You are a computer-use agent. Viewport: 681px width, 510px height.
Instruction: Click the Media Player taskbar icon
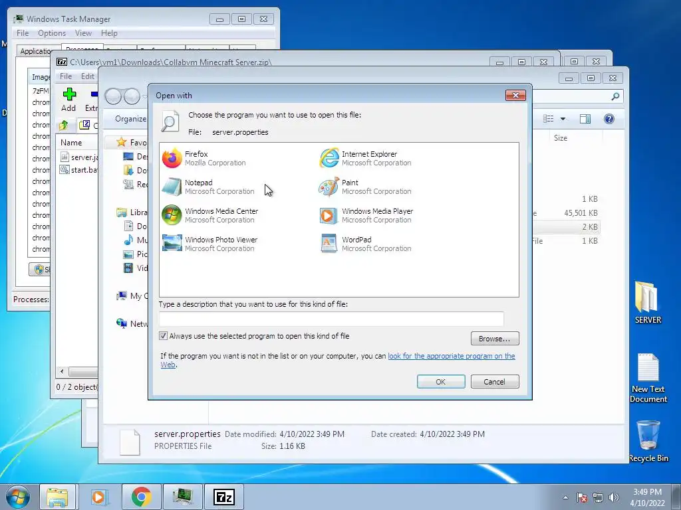99,497
